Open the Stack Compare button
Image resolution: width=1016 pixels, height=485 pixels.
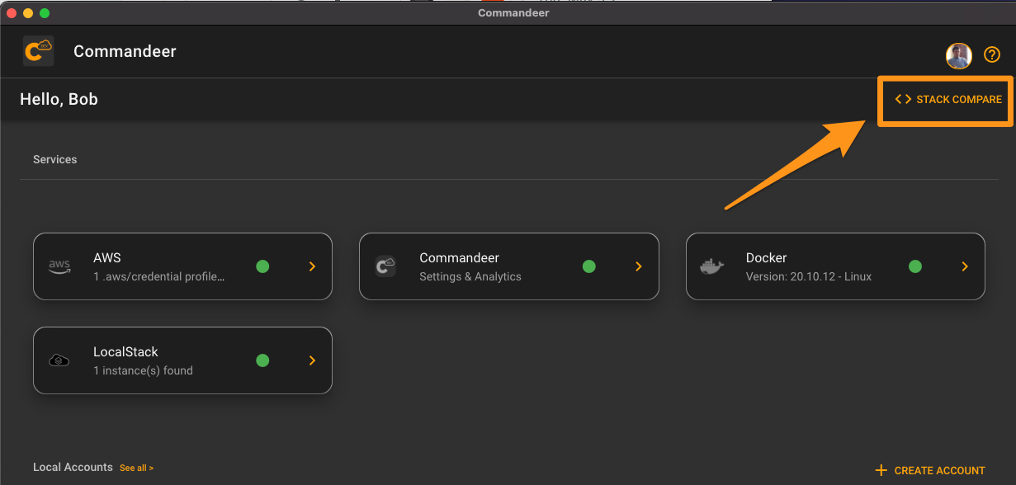tap(948, 100)
